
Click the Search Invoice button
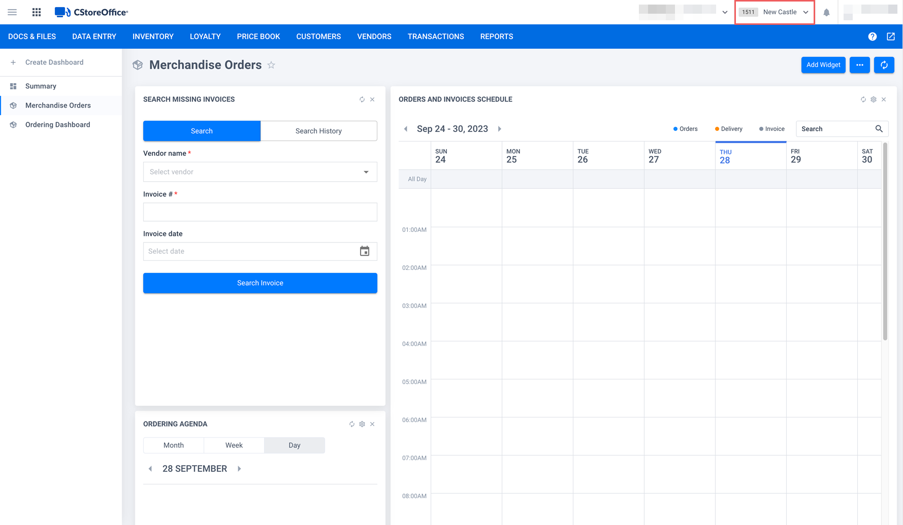[260, 283]
